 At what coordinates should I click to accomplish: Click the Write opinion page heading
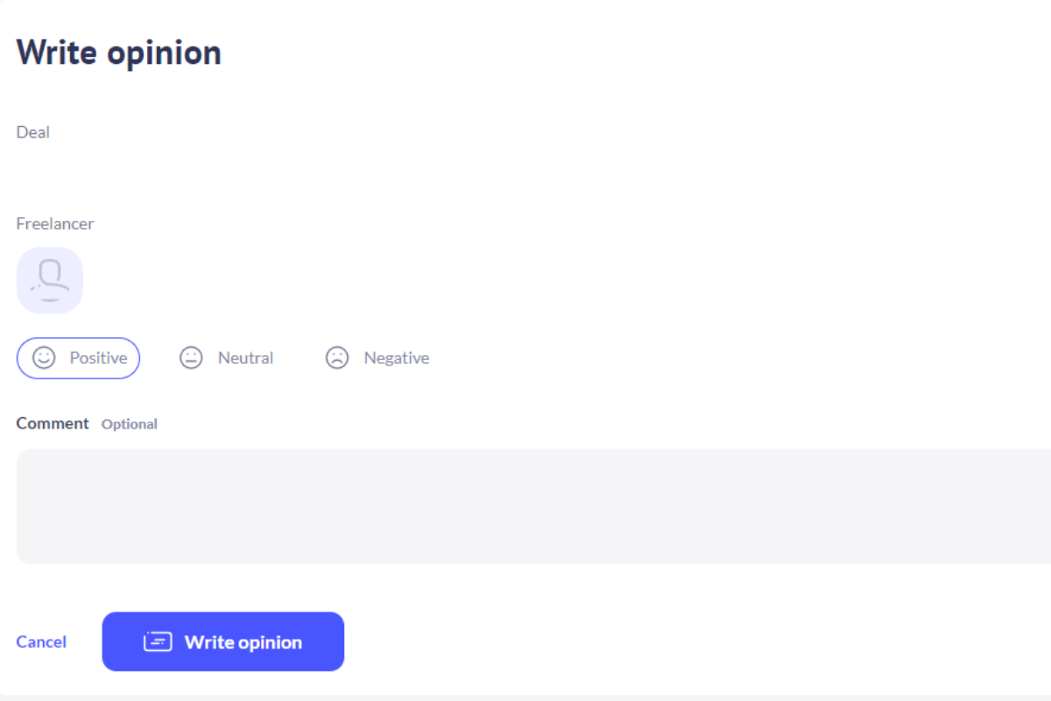tap(118, 53)
